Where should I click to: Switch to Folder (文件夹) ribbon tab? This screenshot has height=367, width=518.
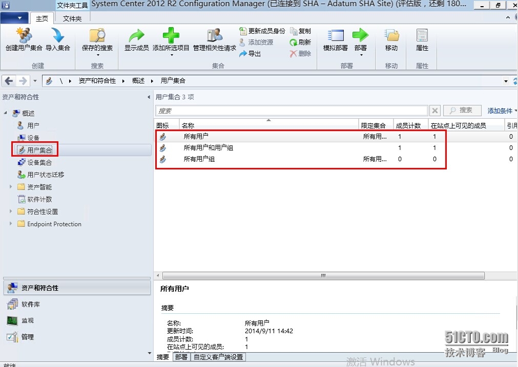72,19
